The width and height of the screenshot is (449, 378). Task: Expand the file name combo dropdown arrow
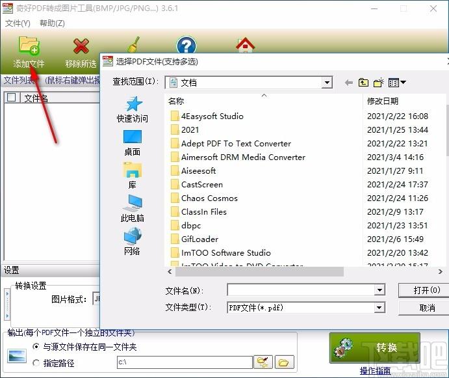[379, 290]
